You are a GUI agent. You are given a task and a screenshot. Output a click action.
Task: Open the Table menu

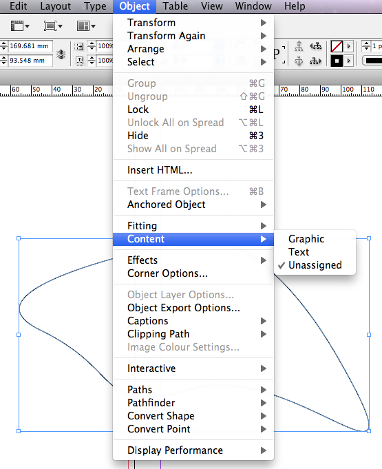[x=175, y=6]
